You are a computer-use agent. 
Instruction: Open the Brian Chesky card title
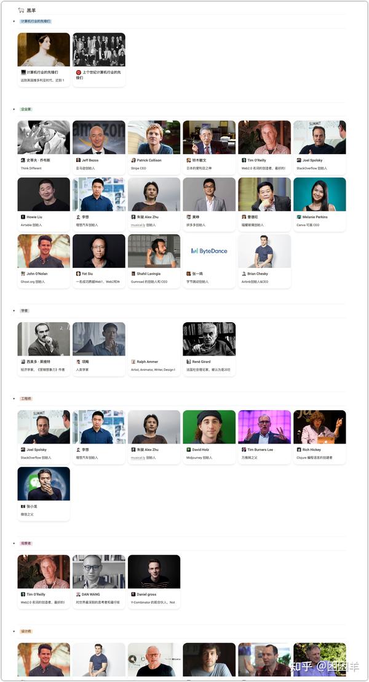(258, 274)
